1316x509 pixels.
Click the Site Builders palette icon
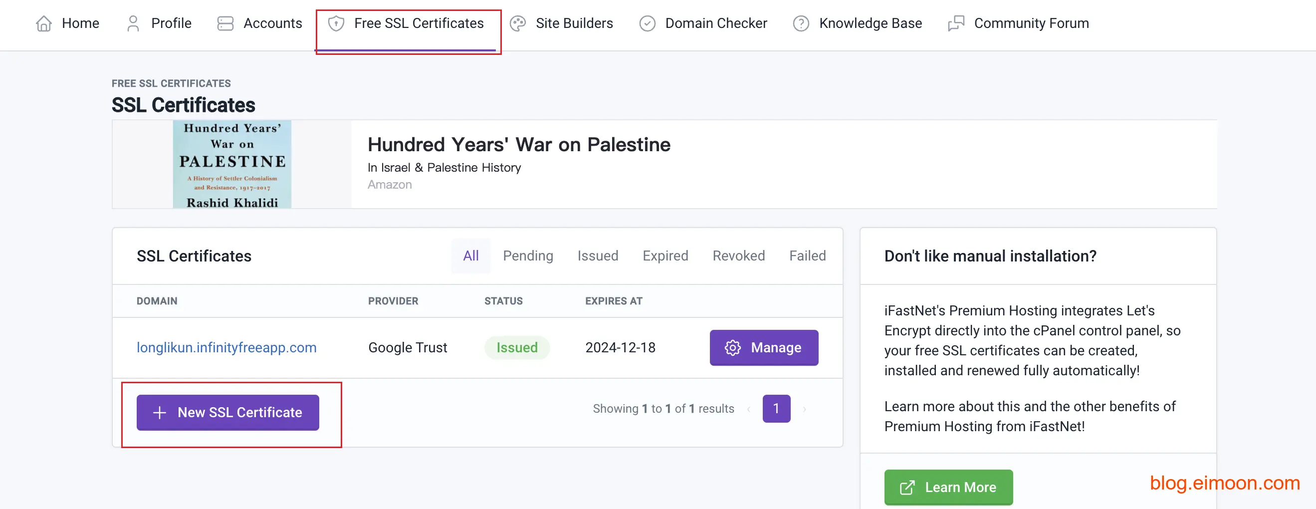517,23
